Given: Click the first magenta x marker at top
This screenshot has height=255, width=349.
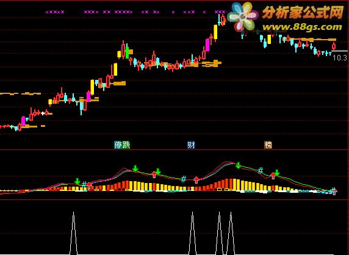Looking at the screenshot, I should [47, 12].
